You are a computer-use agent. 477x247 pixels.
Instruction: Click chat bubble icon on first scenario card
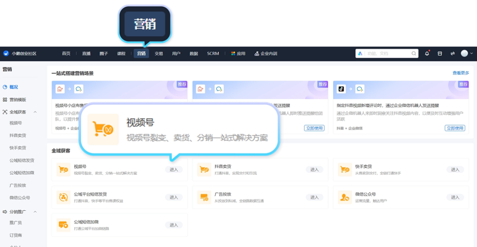pyautogui.click(x=79, y=89)
